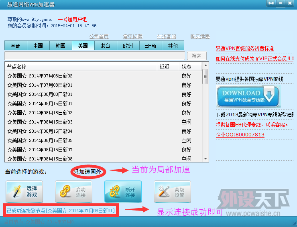Viewport: 297px width, 227px height.
Task: Select node 2014年08月15日新07
Action: click(x=104, y=150)
